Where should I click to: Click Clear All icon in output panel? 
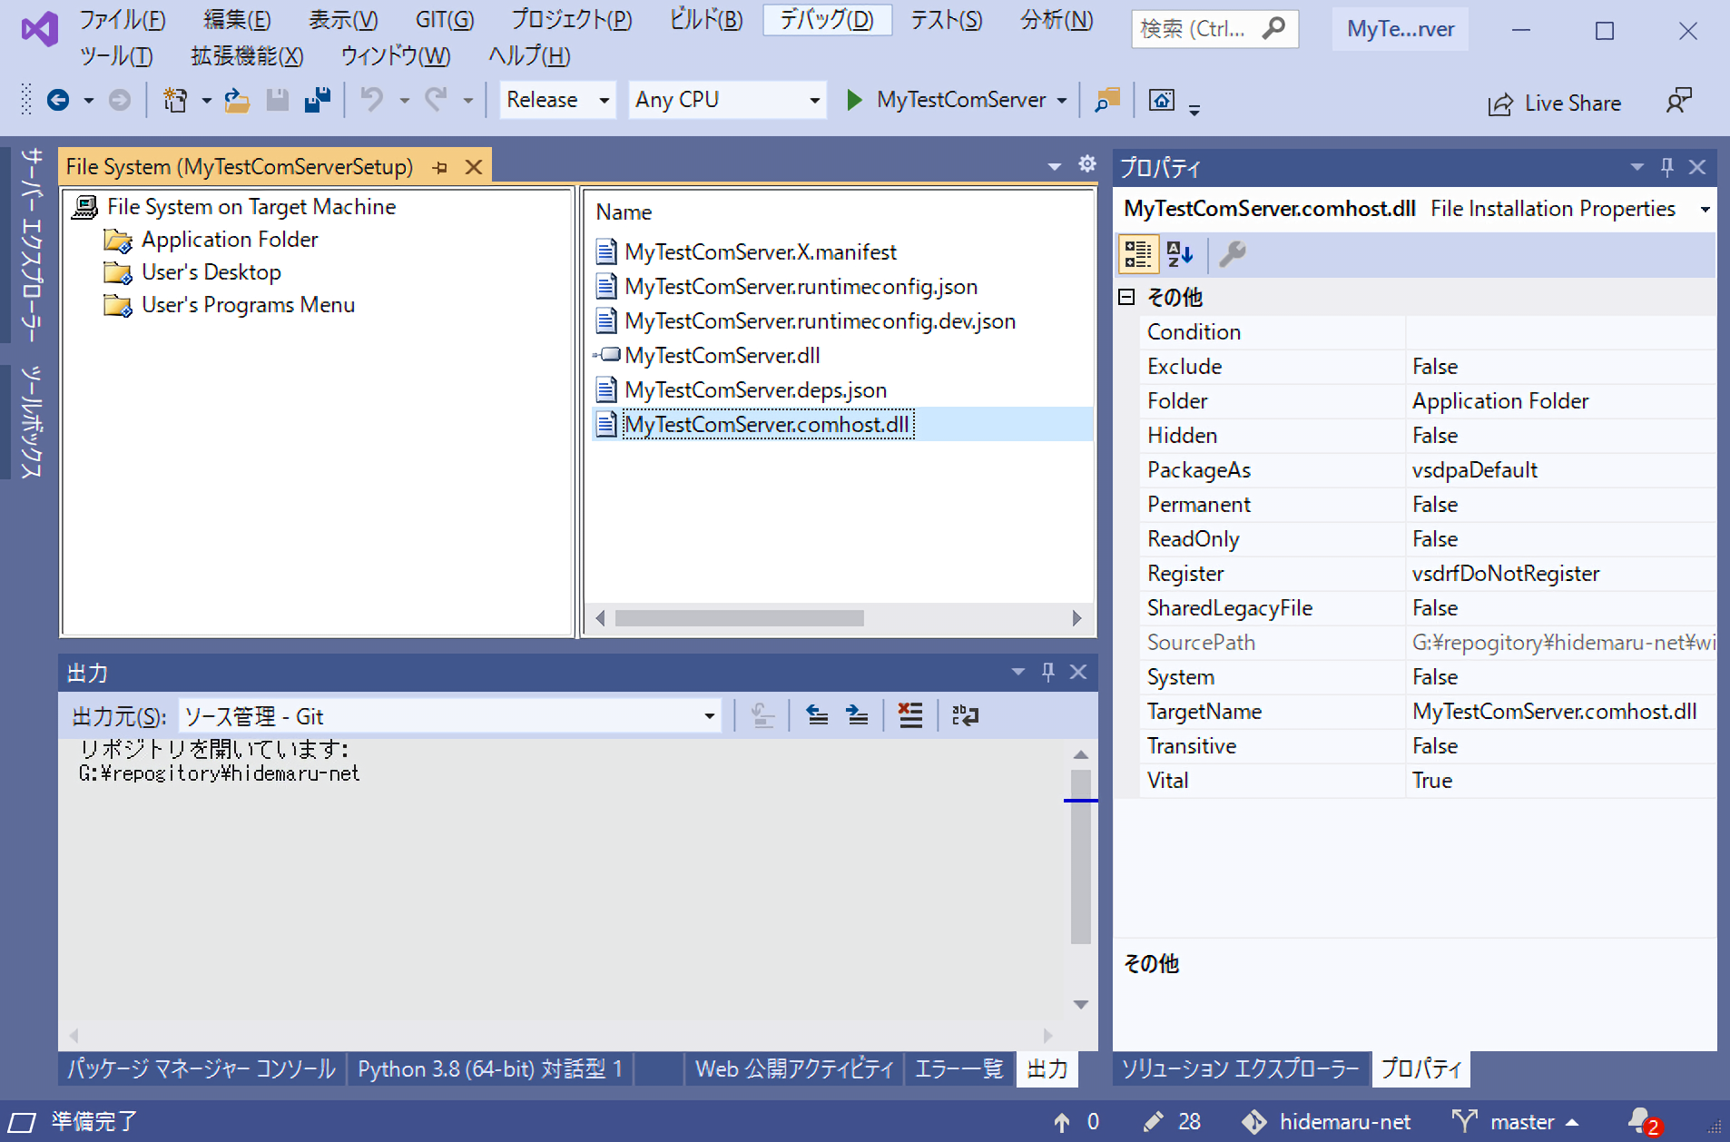click(x=909, y=716)
